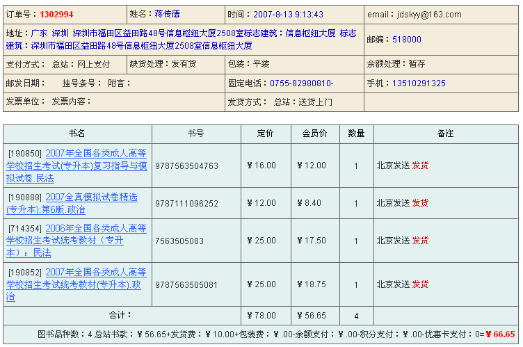Image resolution: width=523 pixels, height=347 pixels.
Task: Click payment method 总站：网上支付
Action: [81, 65]
